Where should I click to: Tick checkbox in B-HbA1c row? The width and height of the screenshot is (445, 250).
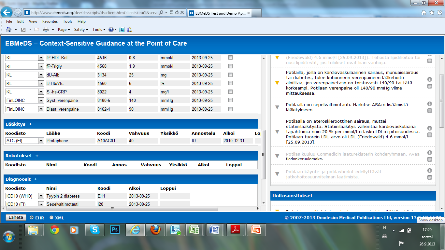pos(230,83)
